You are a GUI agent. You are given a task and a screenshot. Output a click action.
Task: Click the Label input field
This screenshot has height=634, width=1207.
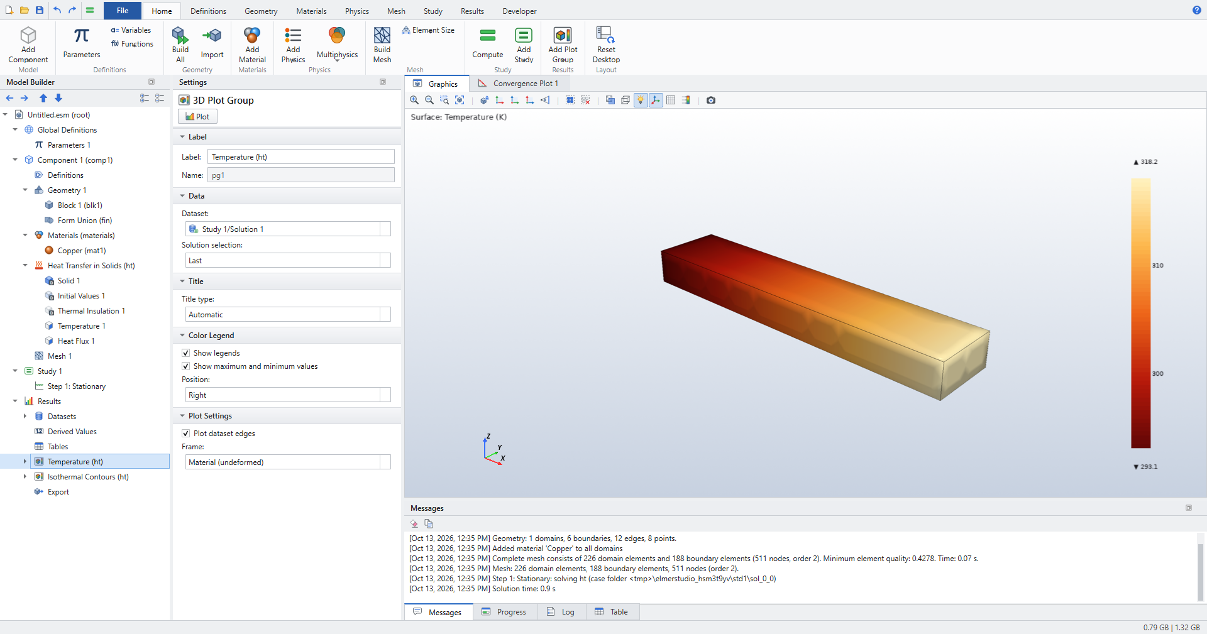301,157
